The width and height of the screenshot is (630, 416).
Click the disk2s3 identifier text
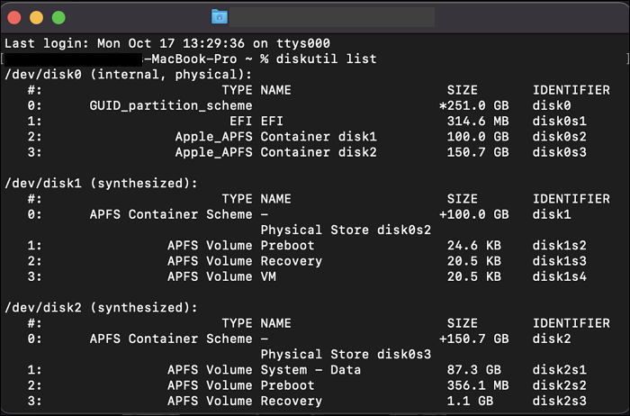coord(560,401)
